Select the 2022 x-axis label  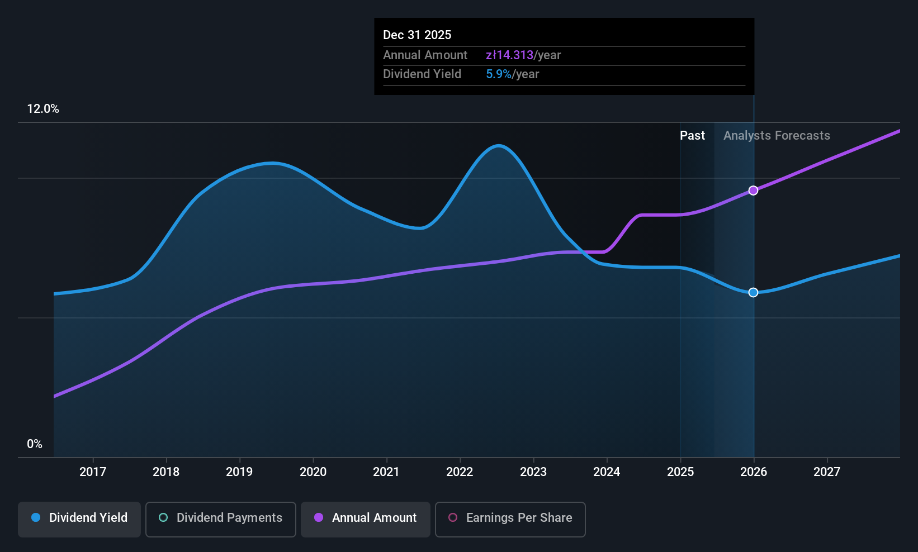tap(460, 472)
